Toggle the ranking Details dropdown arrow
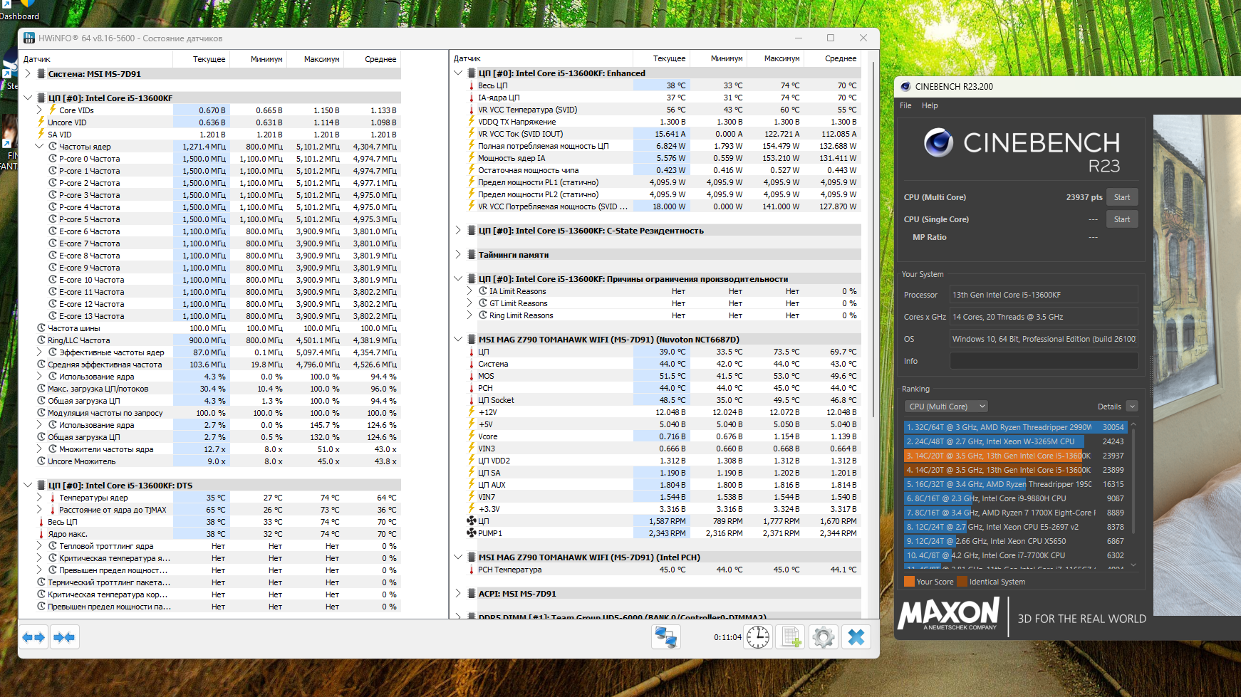This screenshot has height=697, width=1241. coord(1132,407)
